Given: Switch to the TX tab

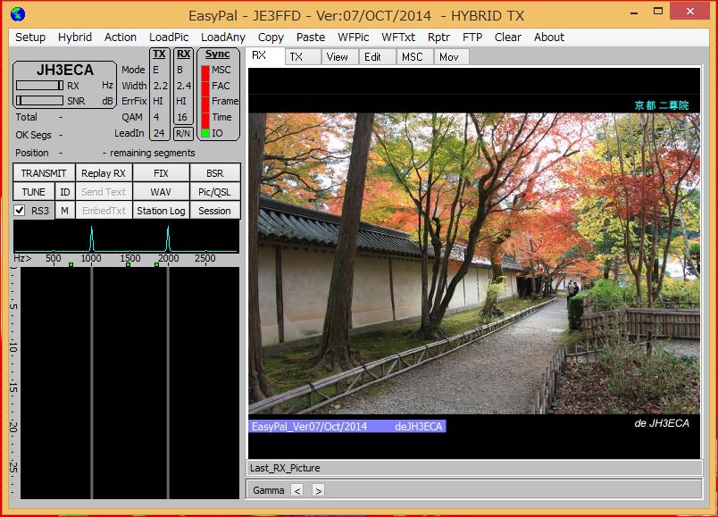Looking at the screenshot, I should coord(296,56).
